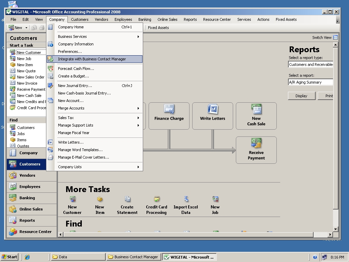Click the New Journal Entry menu icon

coord(50,86)
